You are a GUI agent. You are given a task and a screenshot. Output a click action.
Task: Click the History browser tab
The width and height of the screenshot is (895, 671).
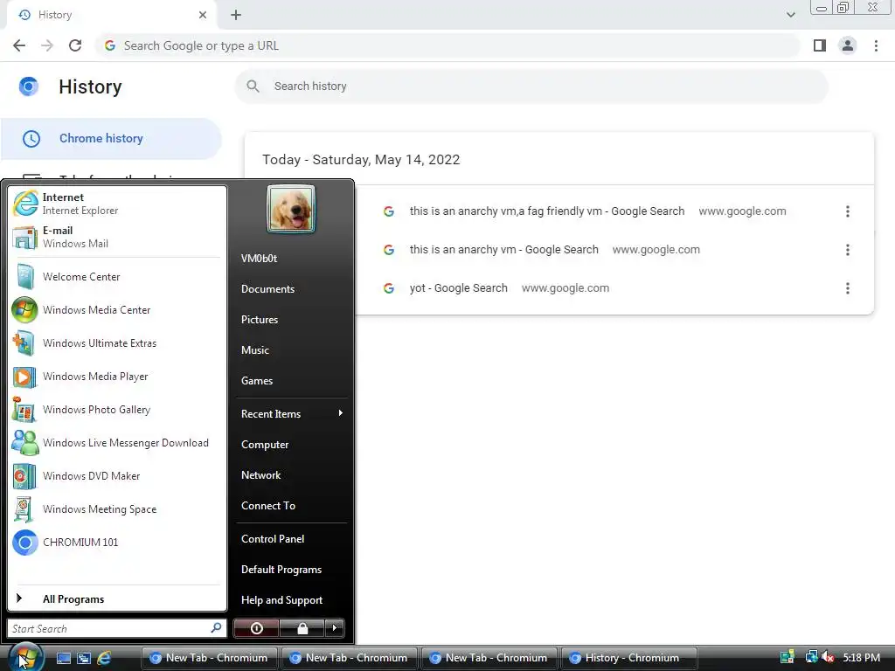coord(111,15)
